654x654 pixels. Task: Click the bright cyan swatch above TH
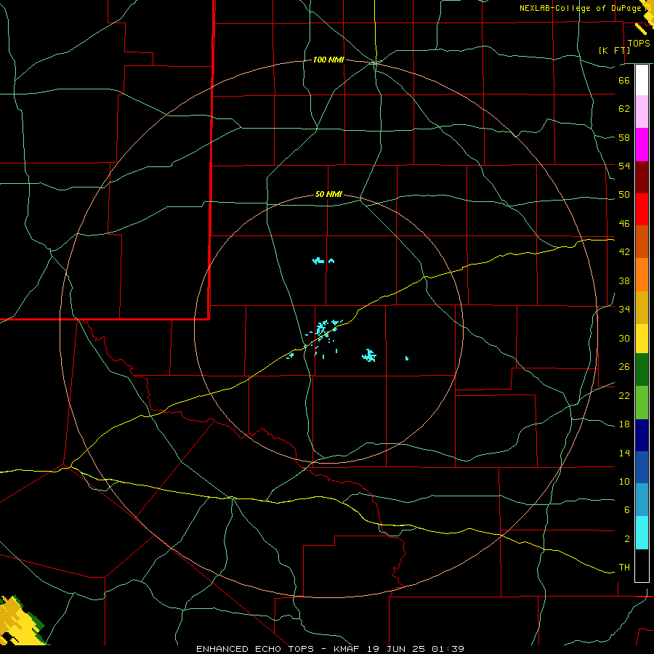[x=642, y=533]
